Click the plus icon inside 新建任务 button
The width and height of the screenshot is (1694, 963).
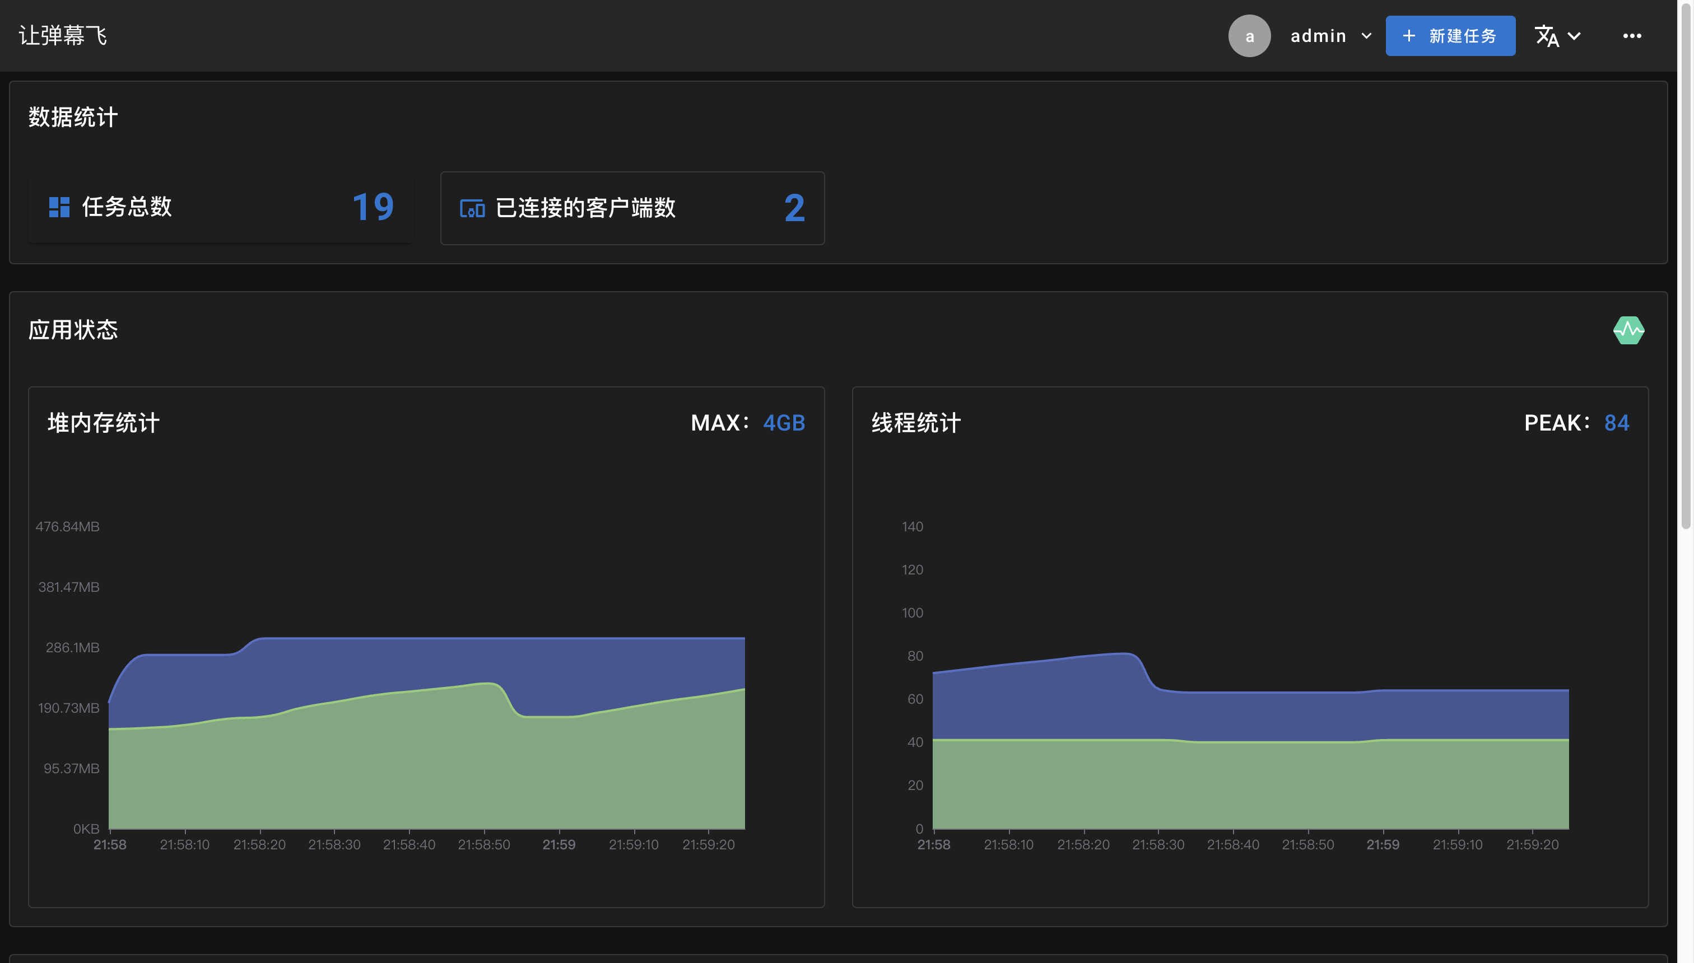[1409, 36]
